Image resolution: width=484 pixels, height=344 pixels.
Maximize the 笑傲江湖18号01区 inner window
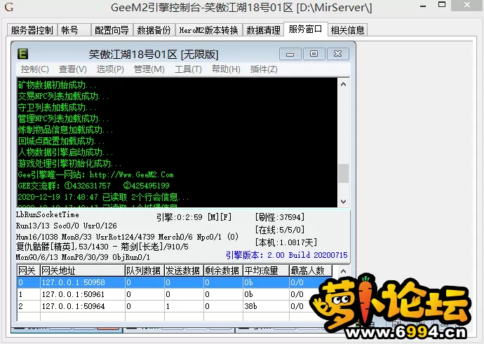coord(314,54)
